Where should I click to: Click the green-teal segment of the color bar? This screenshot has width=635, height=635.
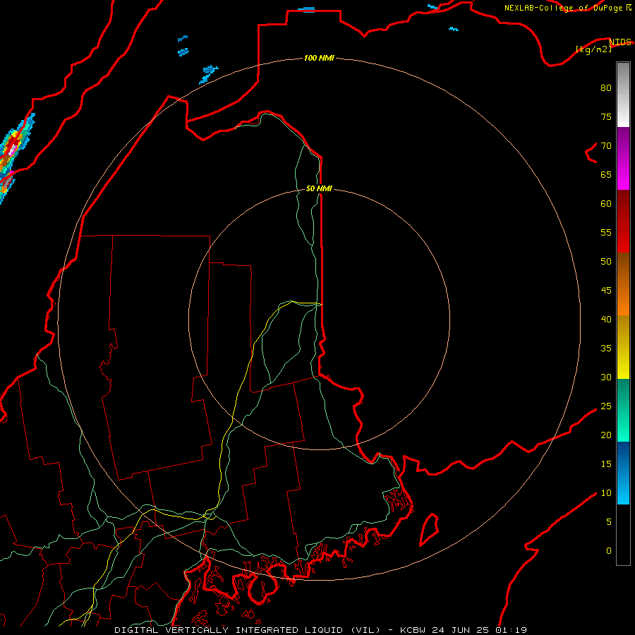tap(623, 410)
